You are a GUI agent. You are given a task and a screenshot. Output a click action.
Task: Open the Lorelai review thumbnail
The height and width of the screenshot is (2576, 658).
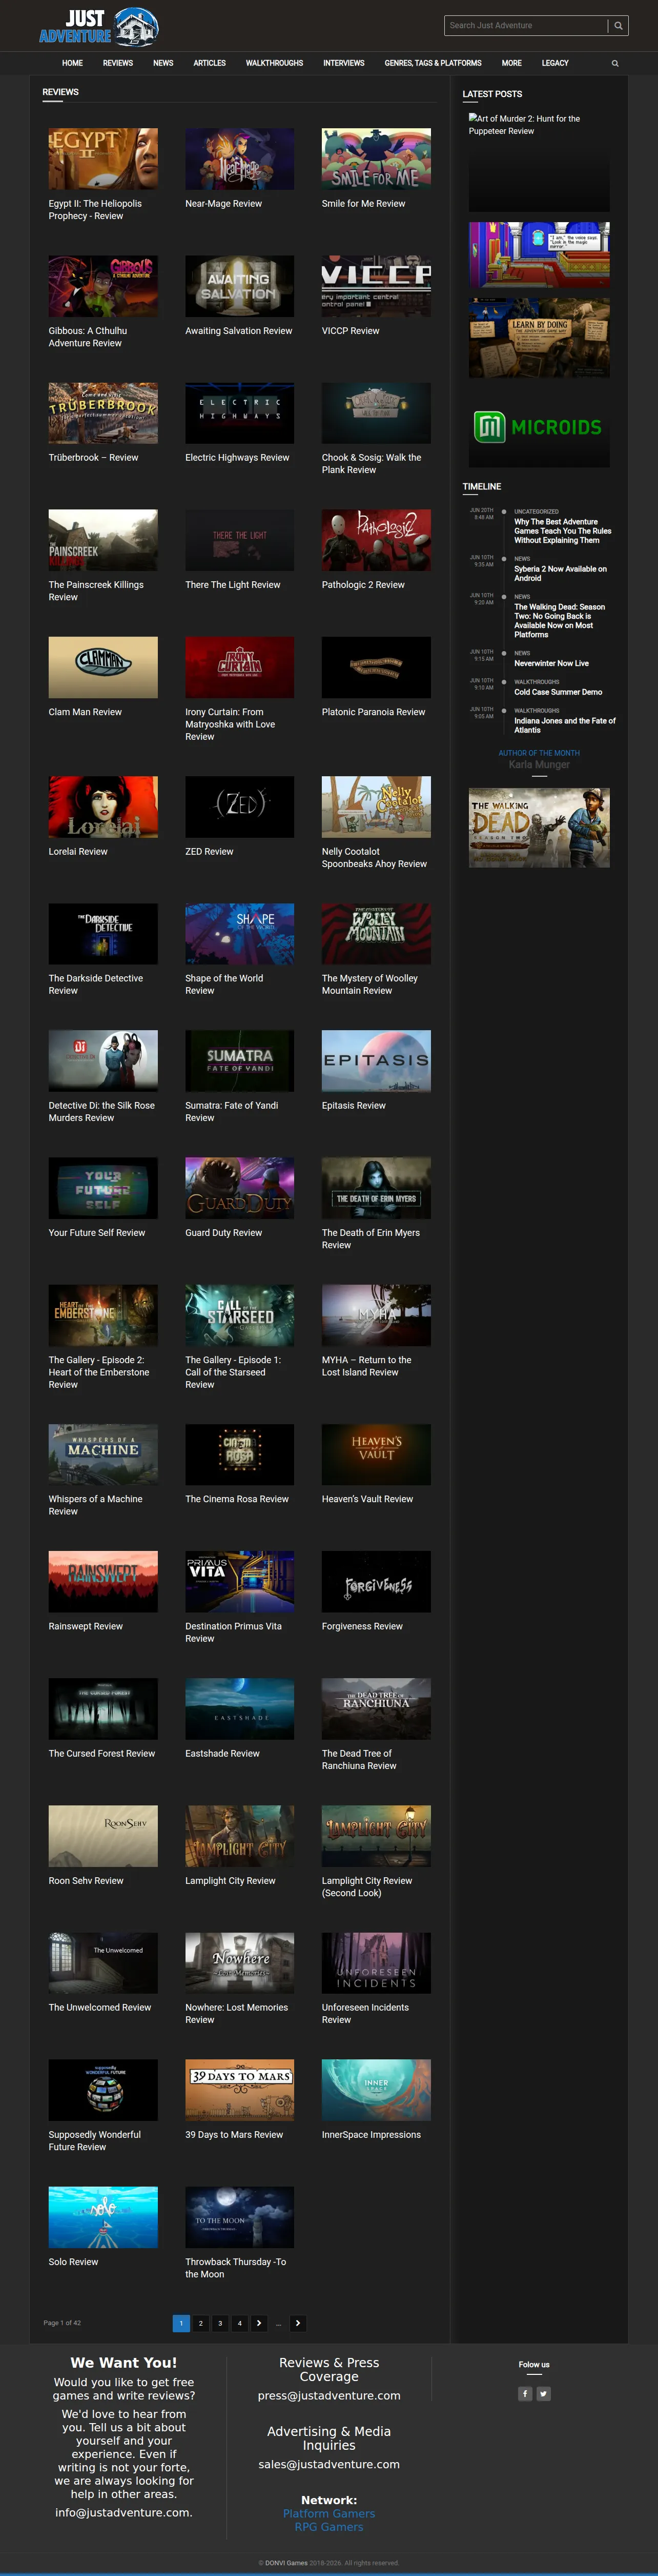point(103,806)
